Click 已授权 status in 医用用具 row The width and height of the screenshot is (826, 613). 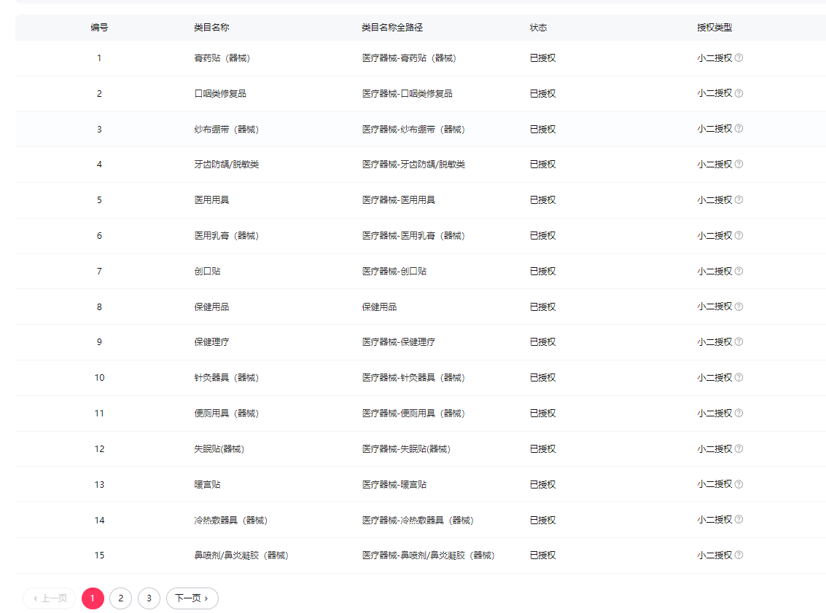[x=542, y=200]
